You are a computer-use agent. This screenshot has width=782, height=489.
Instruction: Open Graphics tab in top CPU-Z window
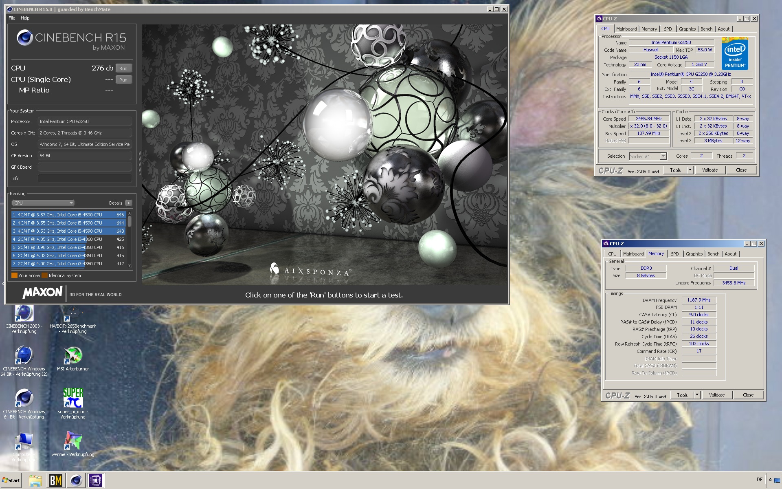coord(687,29)
